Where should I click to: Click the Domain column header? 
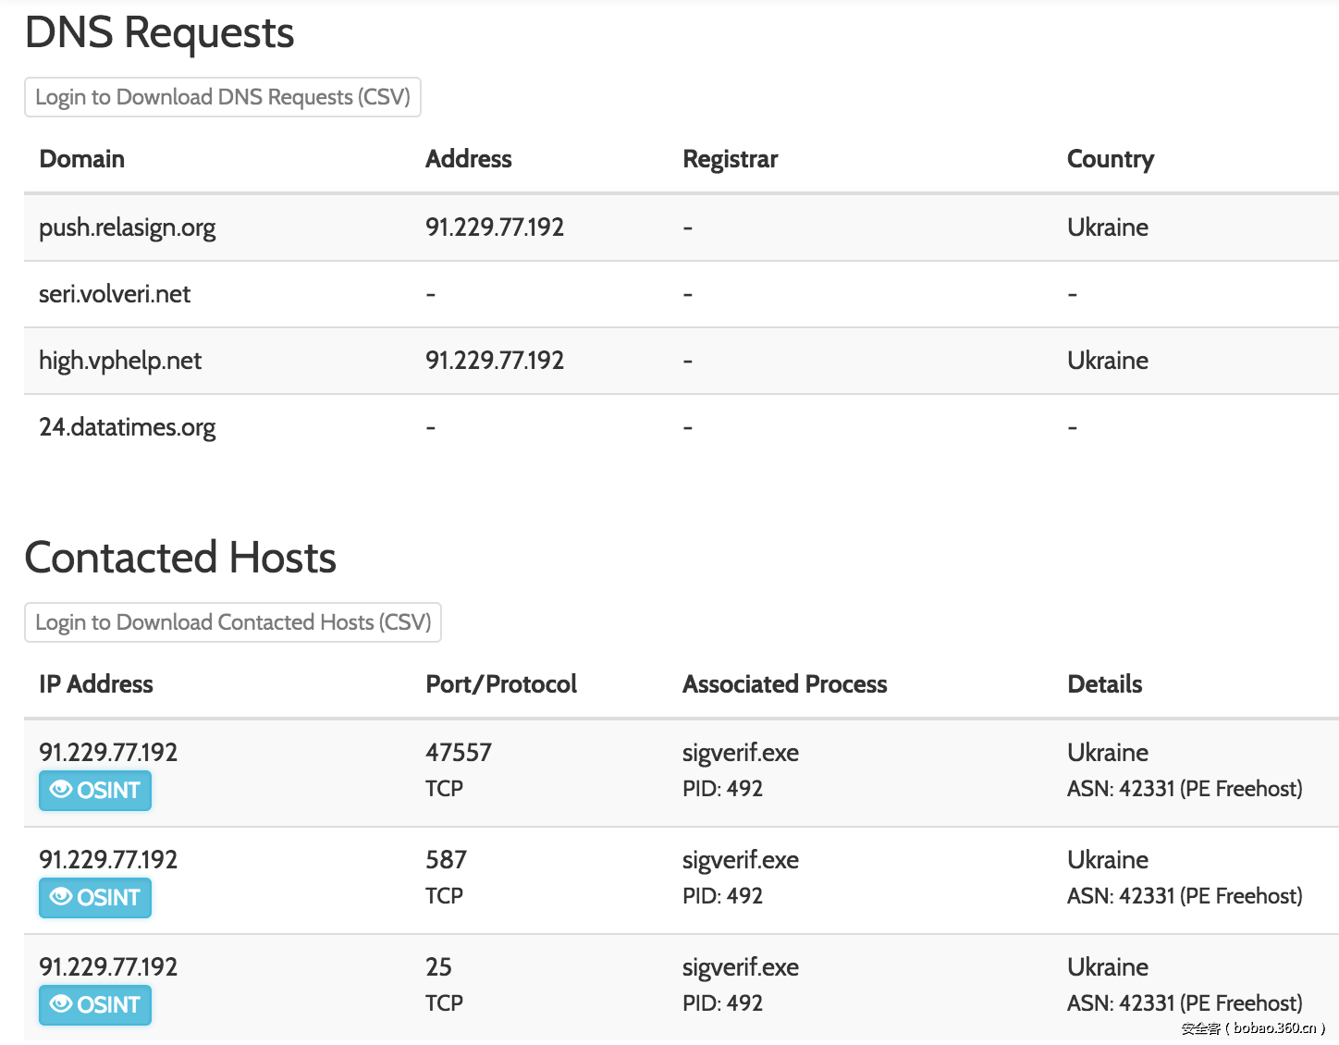(x=81, y=159)
